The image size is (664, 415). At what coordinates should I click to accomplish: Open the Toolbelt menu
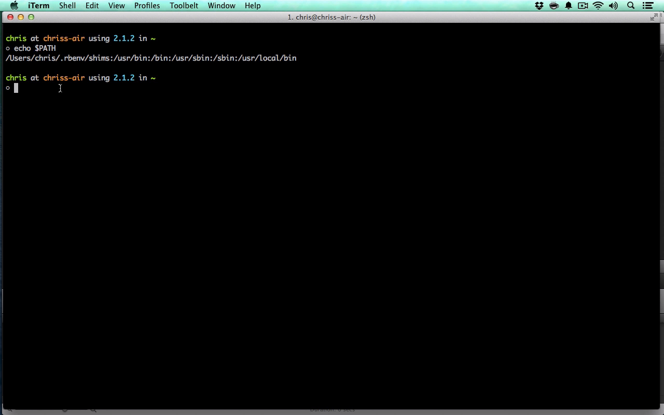coord(184,6)
